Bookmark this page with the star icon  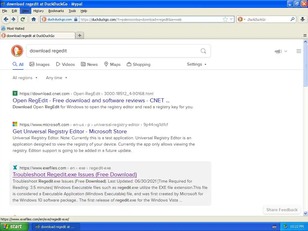[x=225, y=19]
